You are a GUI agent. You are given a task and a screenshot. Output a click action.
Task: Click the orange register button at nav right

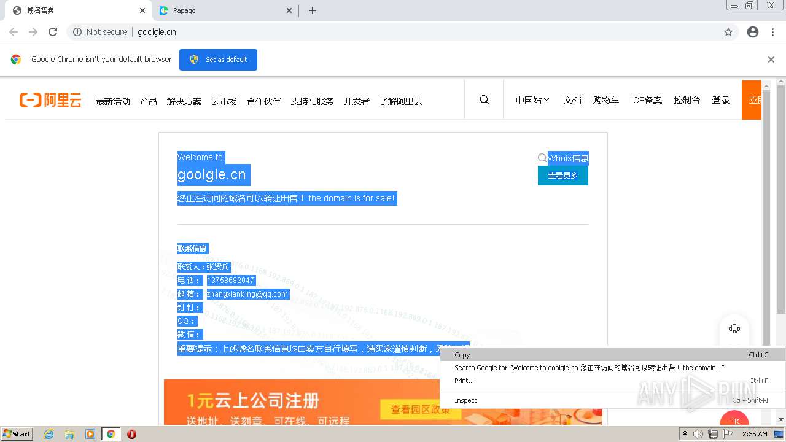pos(752,100)
